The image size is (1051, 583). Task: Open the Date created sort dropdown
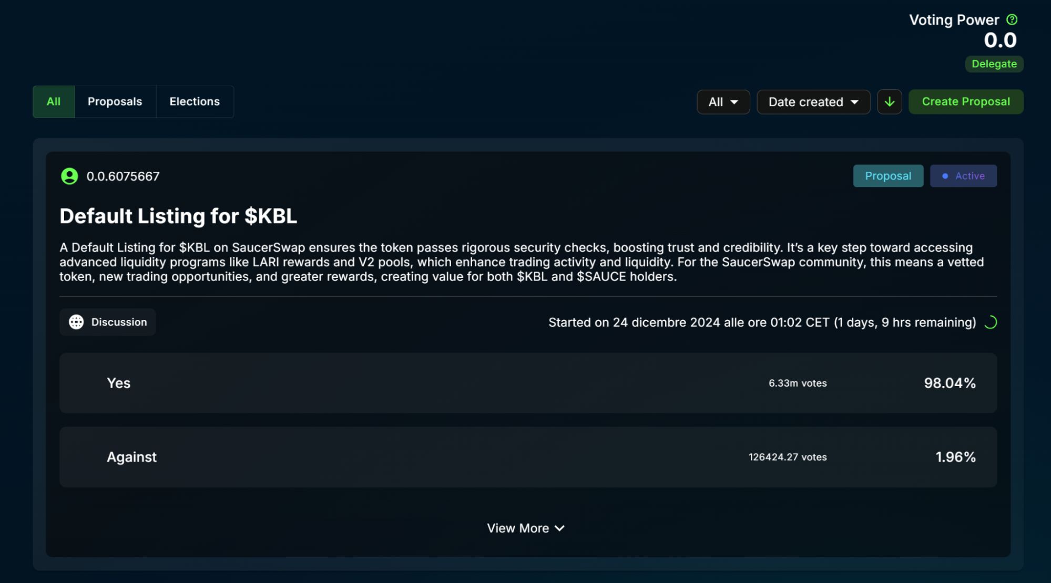coord(813,102)
